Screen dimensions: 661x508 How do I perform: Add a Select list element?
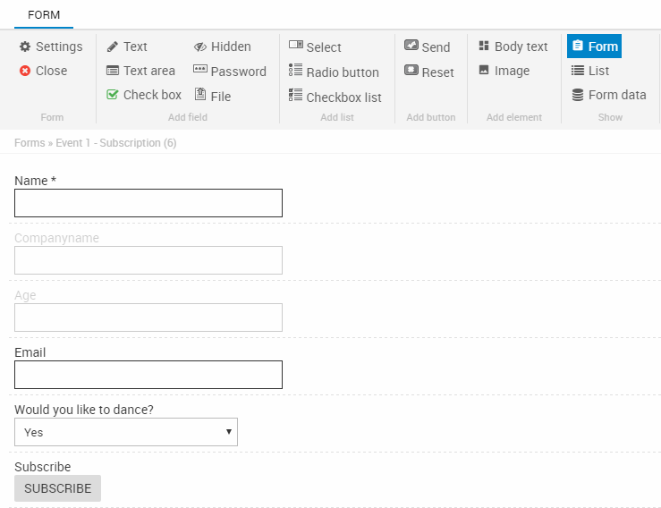click(315, 47)
